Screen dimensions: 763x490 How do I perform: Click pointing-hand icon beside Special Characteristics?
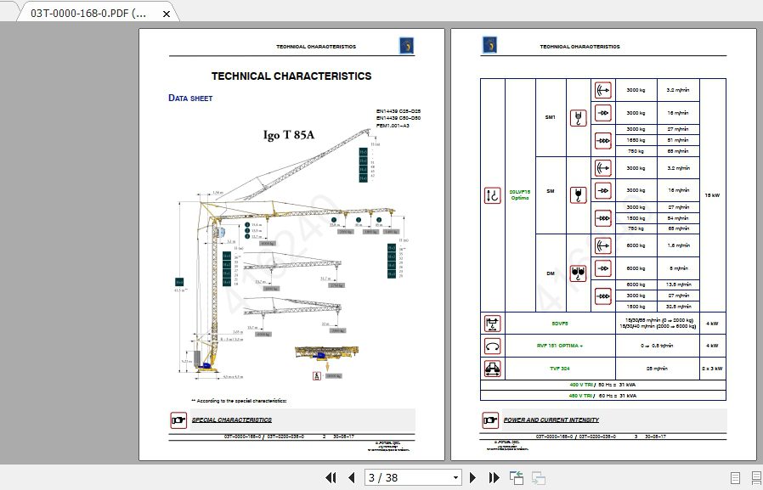178,420
